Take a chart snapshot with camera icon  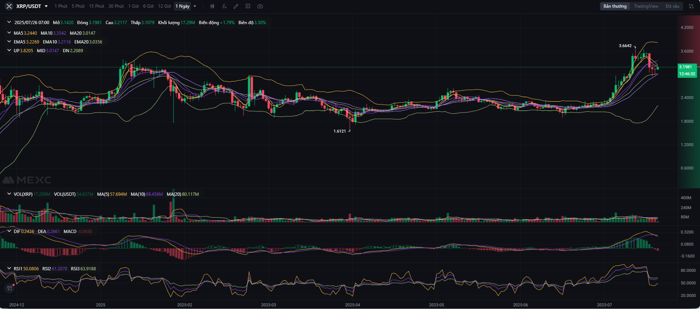pyautogui.click(x=260, y=6)
